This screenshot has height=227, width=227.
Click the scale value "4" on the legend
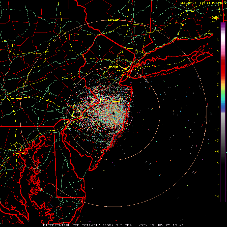[218, 62]
